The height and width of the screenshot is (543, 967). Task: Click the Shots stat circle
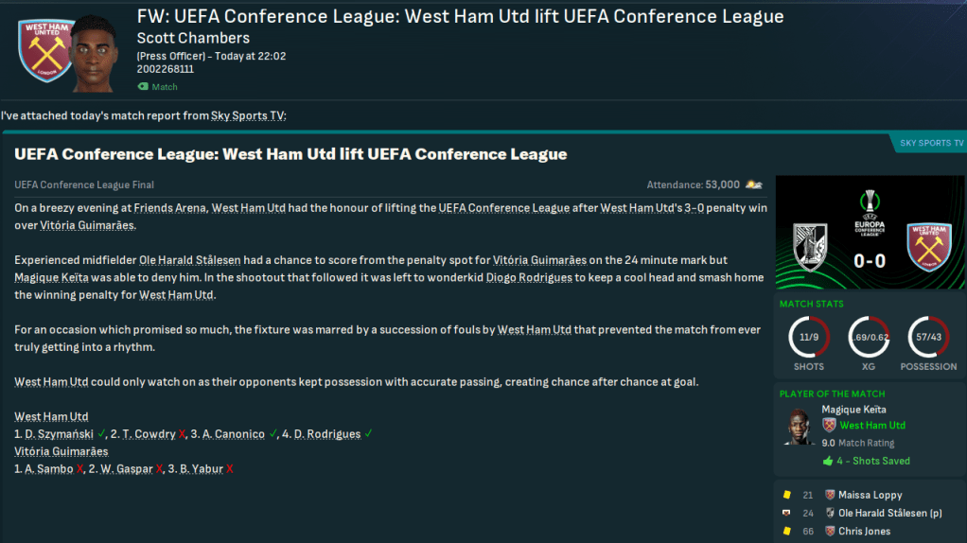[x=808, y=337]
